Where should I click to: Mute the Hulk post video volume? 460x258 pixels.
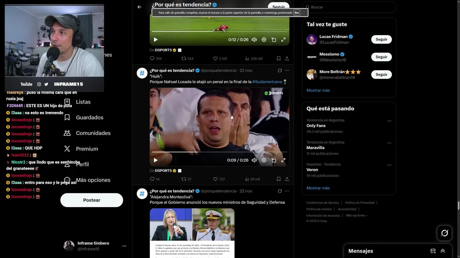point(254,160)
